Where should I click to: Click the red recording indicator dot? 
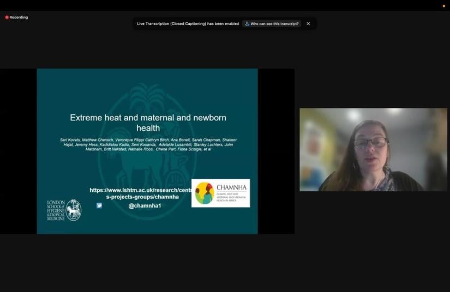pos(7,17)
